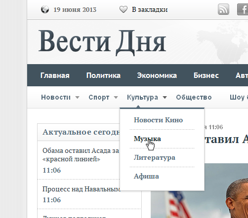Click the 'Вести Дня' site logo
The image size is (248, 218).
(102, 42)
